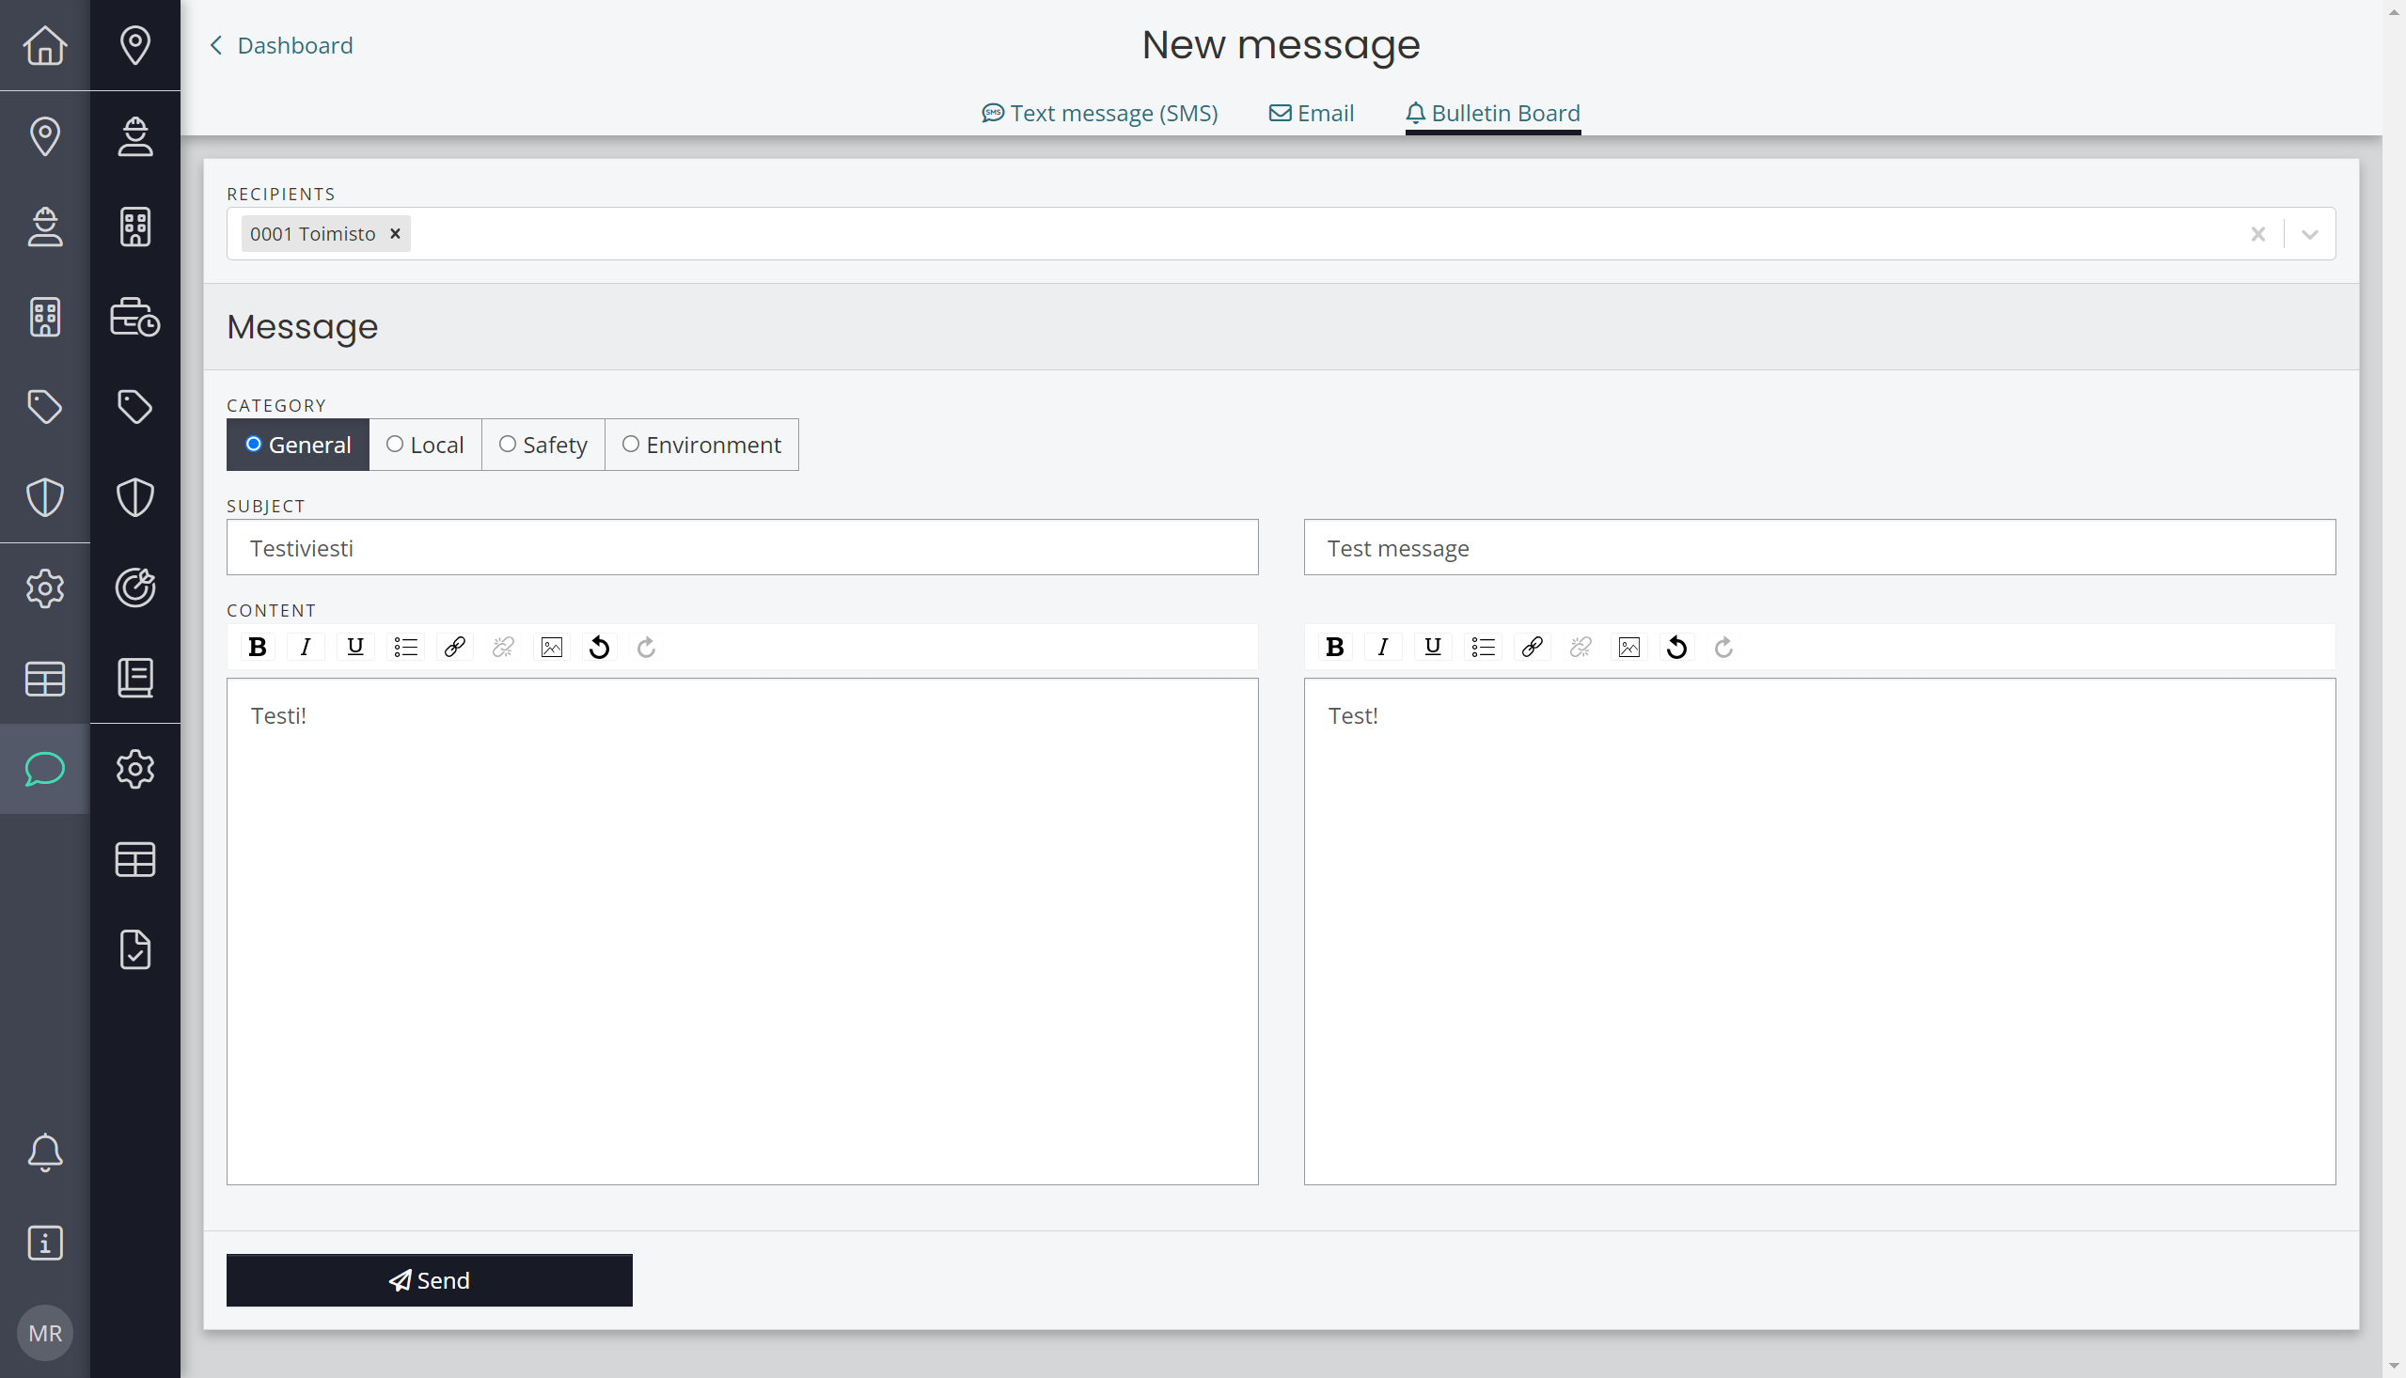Image resolution: width=2406 pixels, height=1378 pixels.
Task: Open the document checkmark icon in the second sidebar
Action: [x=135, y=949]
